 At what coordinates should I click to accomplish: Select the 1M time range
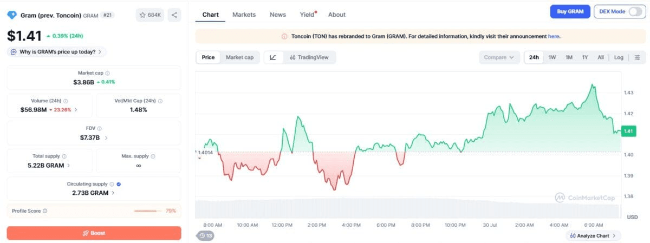click(x=569, y=57)
